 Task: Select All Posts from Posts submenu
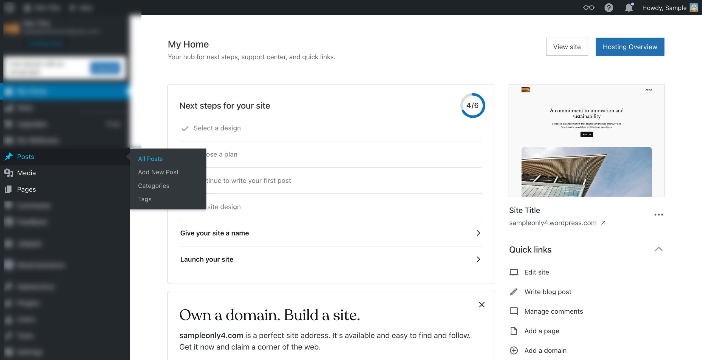click(150, 159)
